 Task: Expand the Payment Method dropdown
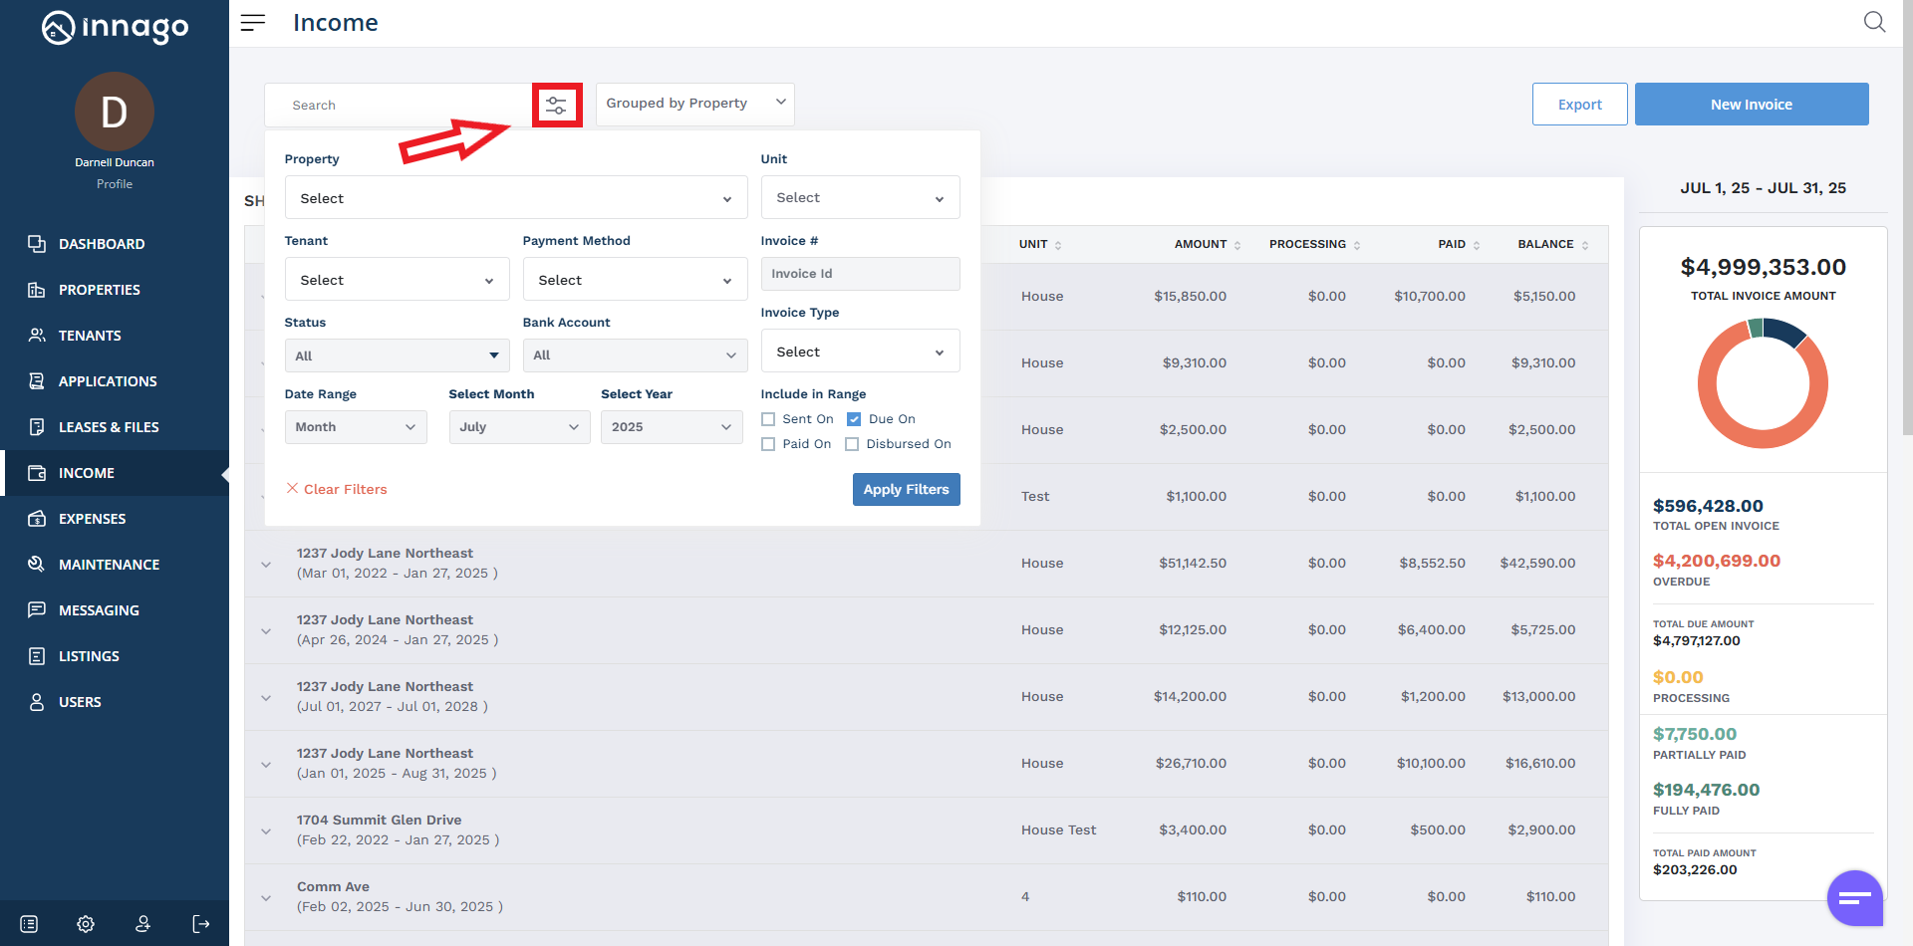point(635,280)
